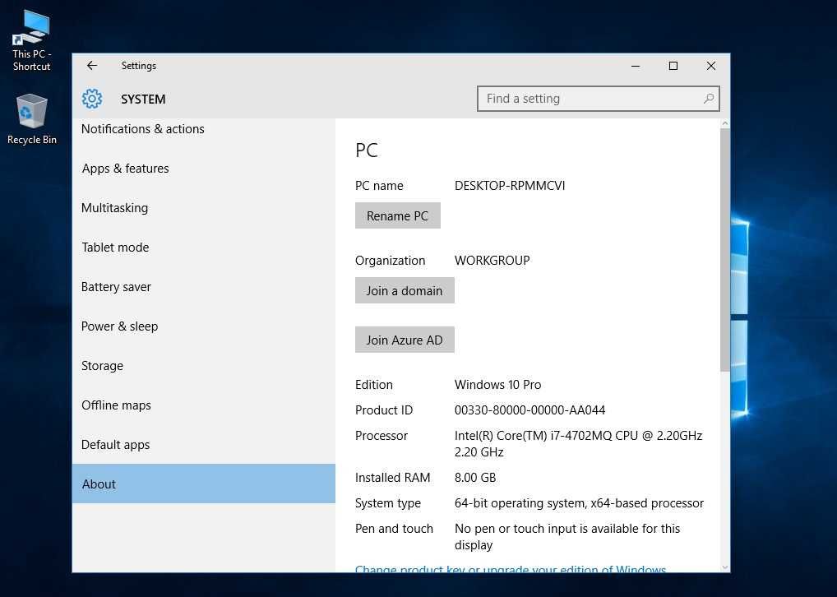837x597 pixels.
Task: Click the vertical scrollbar thumb
Action: coord(724,250)
